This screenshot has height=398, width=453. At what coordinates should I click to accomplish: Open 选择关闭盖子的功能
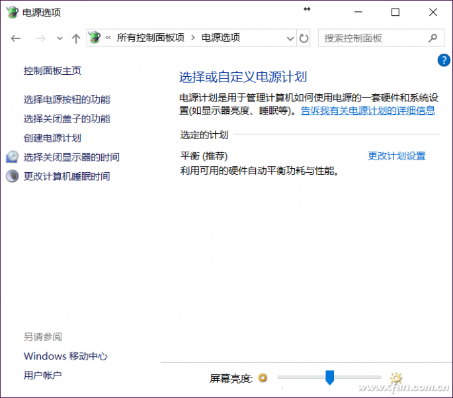pyautogui.click(x=67, y=119)
